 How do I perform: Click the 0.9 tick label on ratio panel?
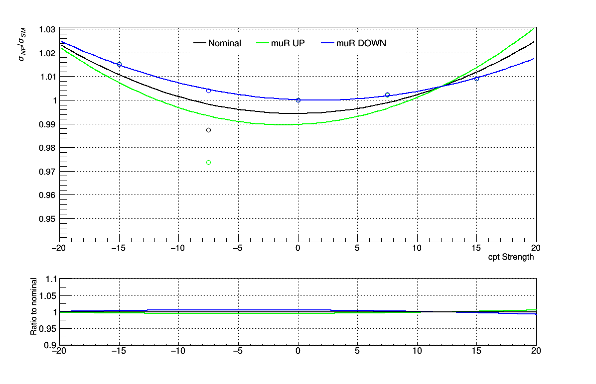51,345
